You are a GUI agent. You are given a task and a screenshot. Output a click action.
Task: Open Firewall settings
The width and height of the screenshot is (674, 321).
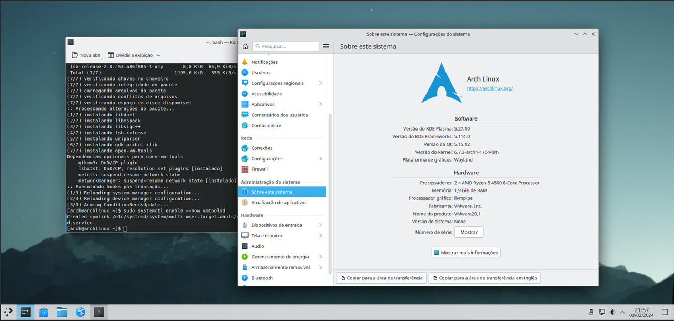[x=283, y=169]
